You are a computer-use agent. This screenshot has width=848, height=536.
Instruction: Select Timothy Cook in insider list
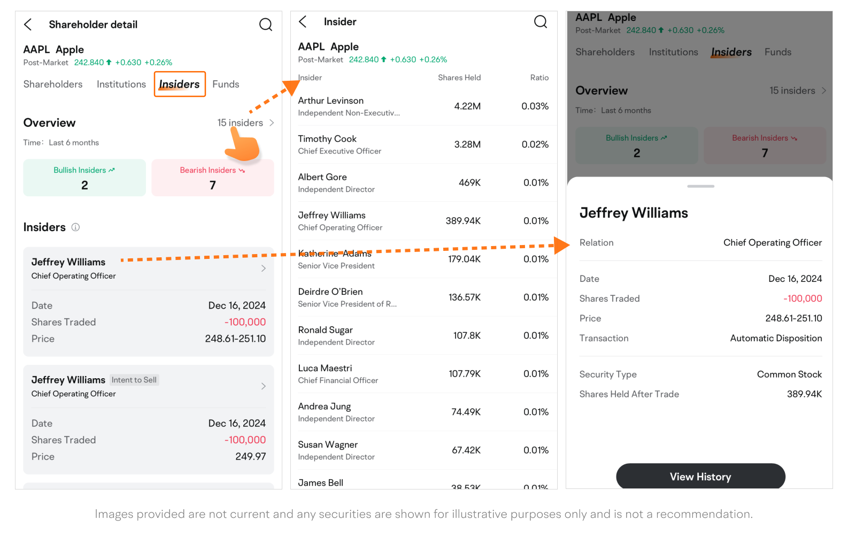pyautogui.click(x=423, y=144)
